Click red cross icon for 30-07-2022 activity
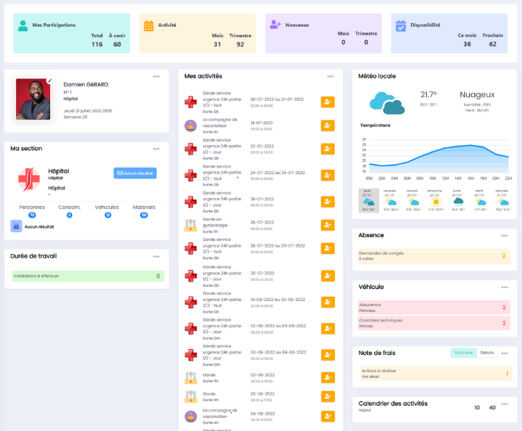 tap(191, 276)
